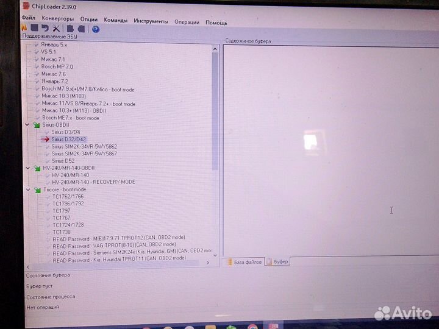Collapse the HV-240/MR-140-OBDII tree group
Viewport: 439px width, 329px height.
pos(27,168)
